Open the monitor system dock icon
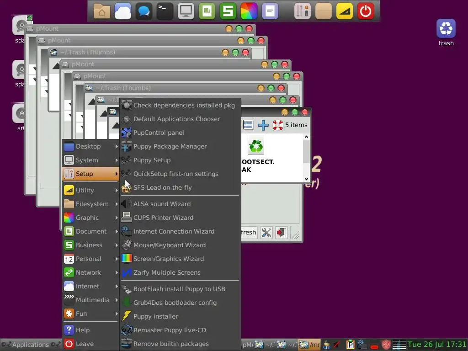 (186, 11)
